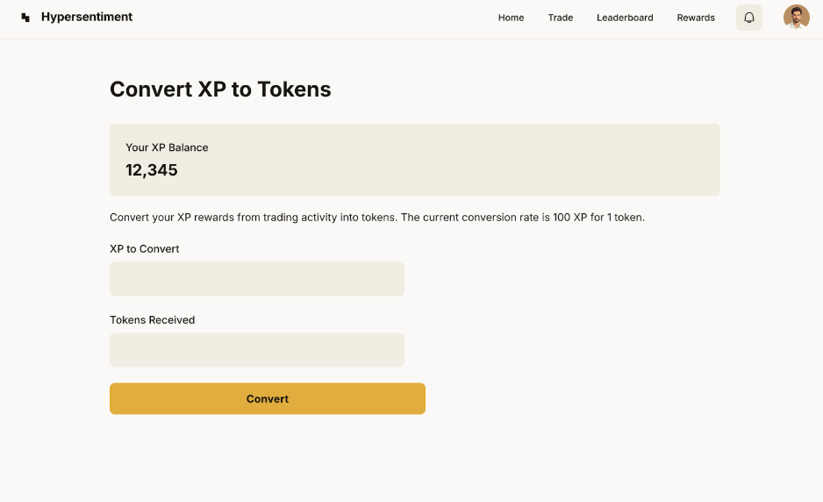The width and height of the screenshot is (823, 502).
Task: Open the notifications bell
Action: [748, 18]
